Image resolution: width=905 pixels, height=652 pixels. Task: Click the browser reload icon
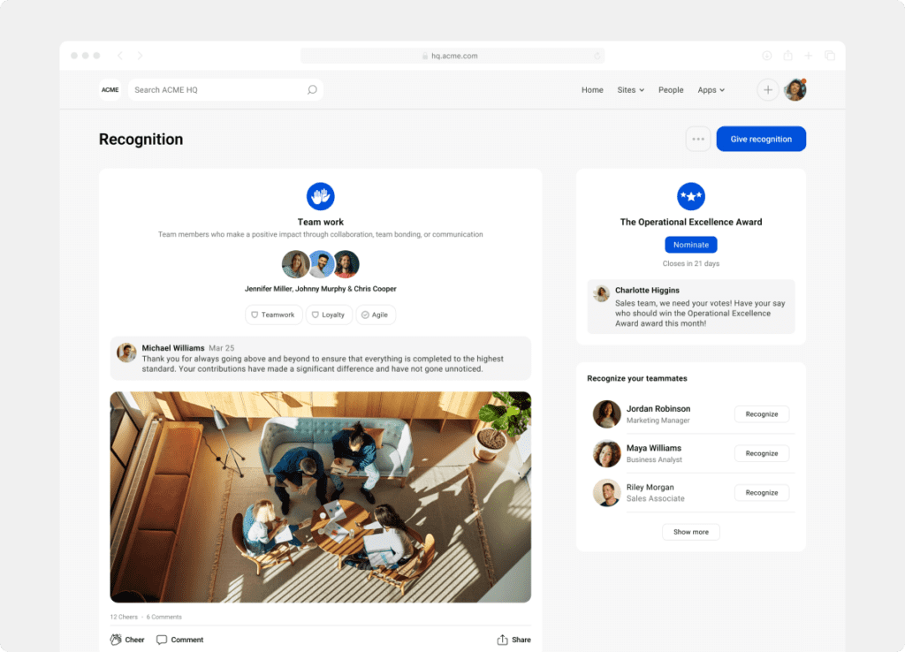(x=597, y=56)
